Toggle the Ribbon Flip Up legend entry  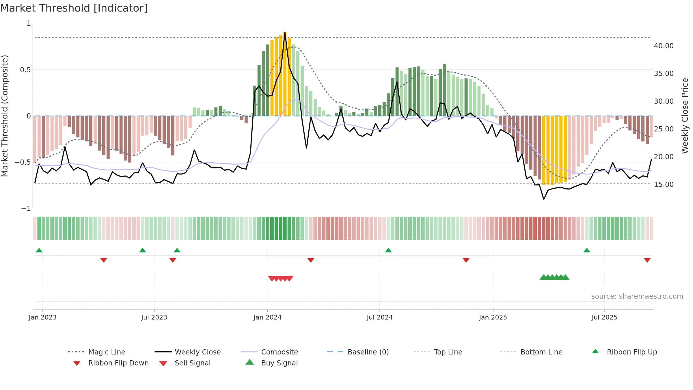(x=624, y=352)
